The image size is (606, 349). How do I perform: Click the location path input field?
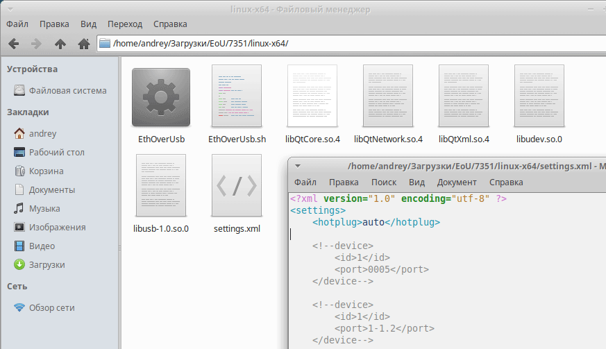pos(347,44)
